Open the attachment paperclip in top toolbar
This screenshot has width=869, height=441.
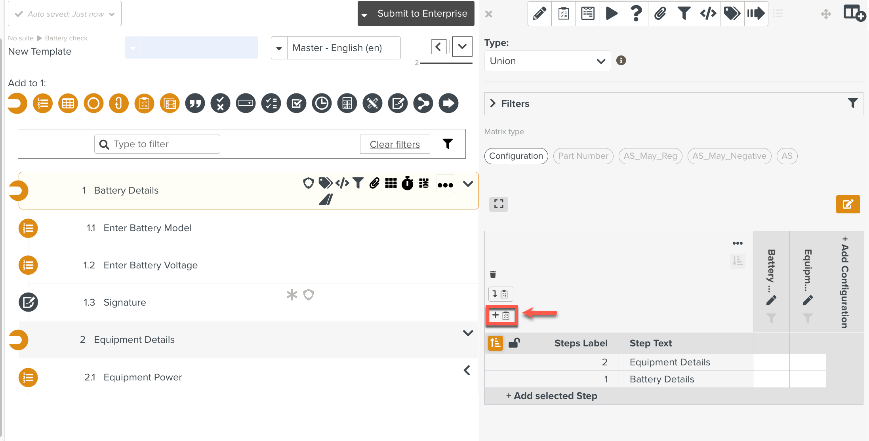660,14
